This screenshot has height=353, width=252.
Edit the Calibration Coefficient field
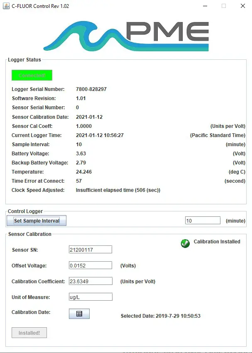pos(91,281)
